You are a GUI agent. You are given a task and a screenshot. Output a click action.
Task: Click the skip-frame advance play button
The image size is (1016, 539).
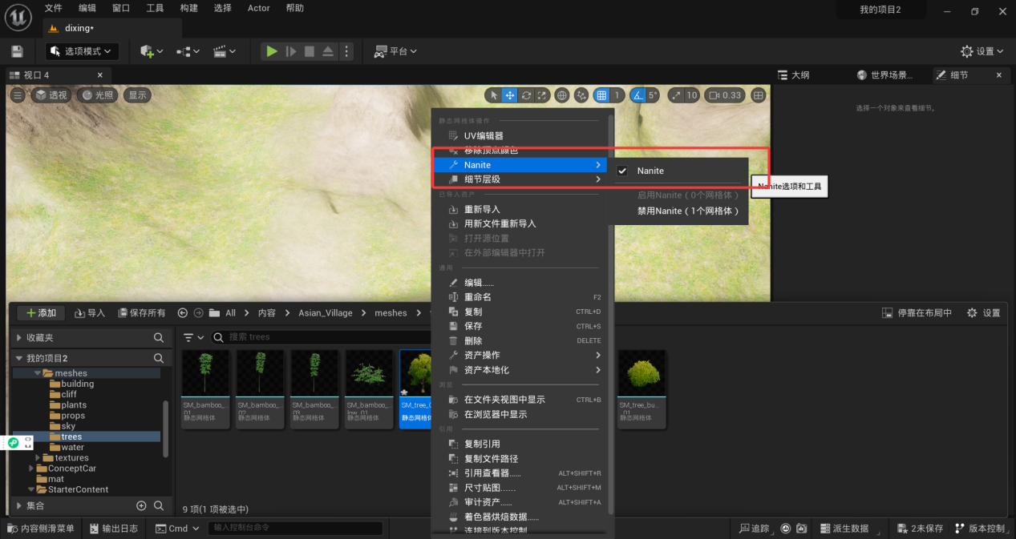pyautogui.click(x=291, y=51)
